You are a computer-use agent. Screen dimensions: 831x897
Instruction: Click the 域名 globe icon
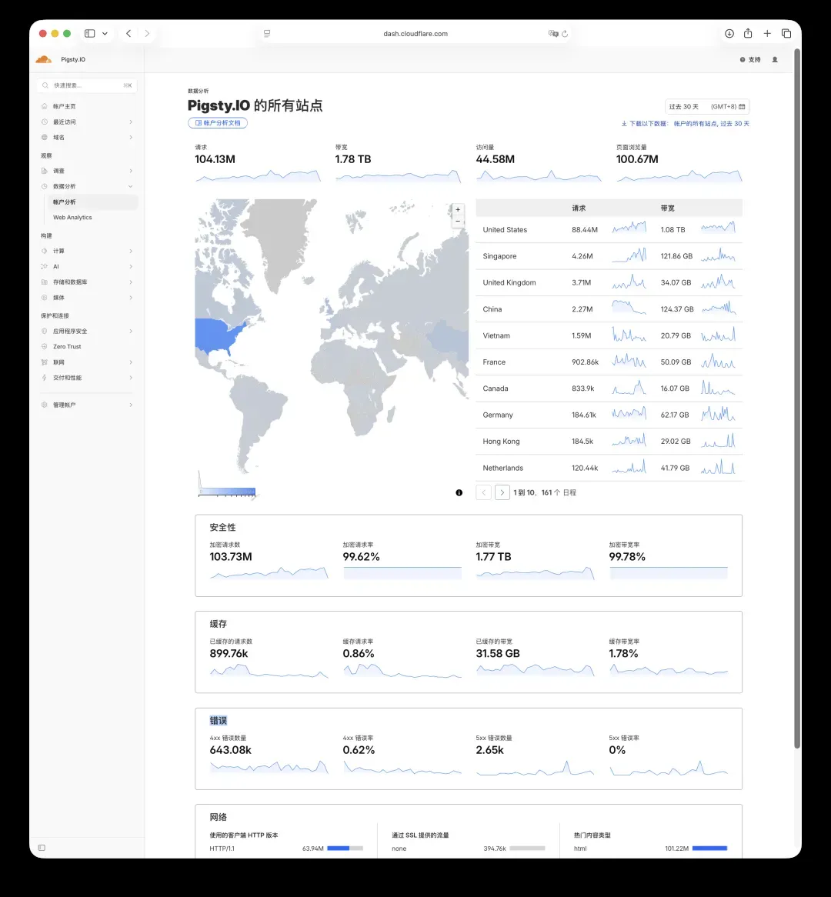click(45, 137)
